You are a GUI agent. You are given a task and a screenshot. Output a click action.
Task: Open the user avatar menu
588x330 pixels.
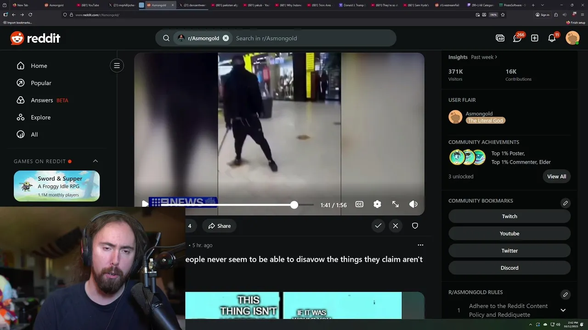tap(572, 38)
